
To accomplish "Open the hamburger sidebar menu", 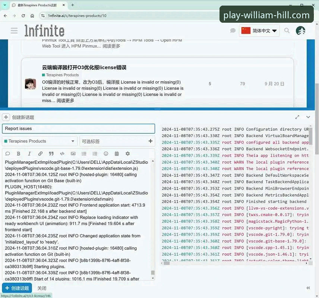I will pyautogui.click(x=14, y=31).
